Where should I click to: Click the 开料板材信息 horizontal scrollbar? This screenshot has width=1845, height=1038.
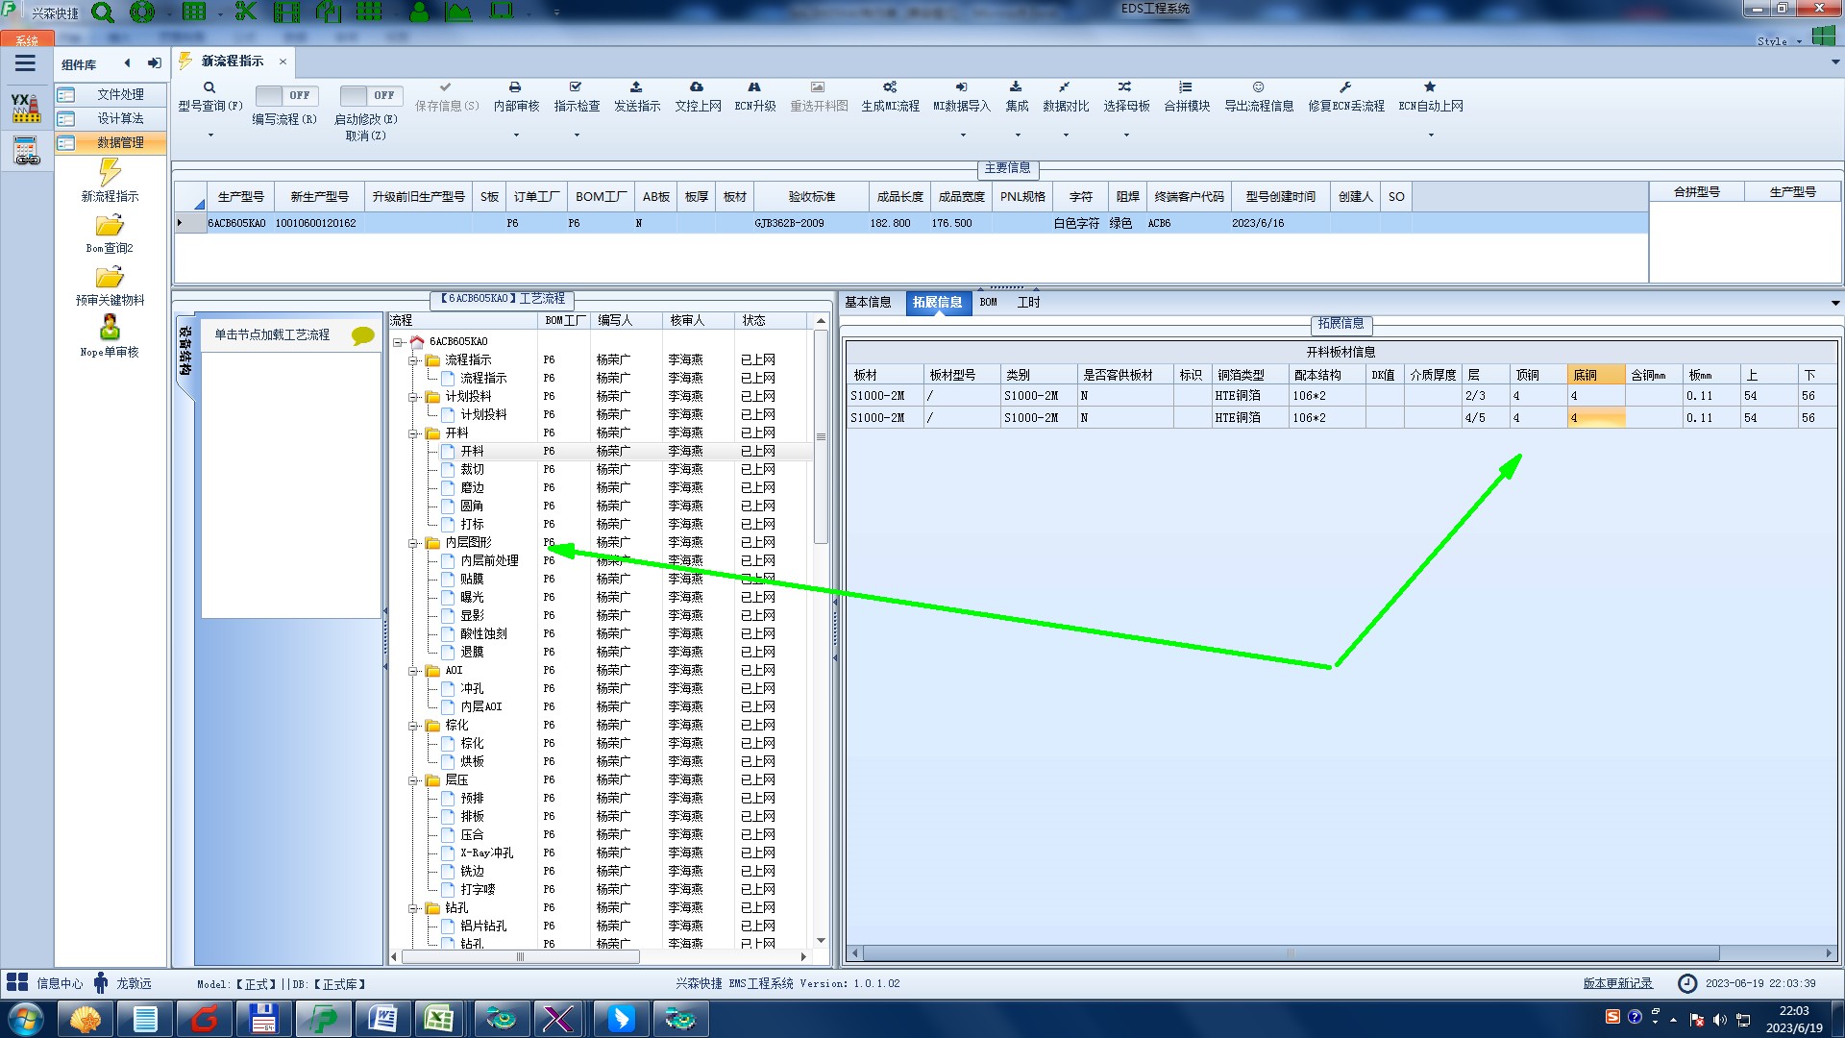click(1291, 953)
